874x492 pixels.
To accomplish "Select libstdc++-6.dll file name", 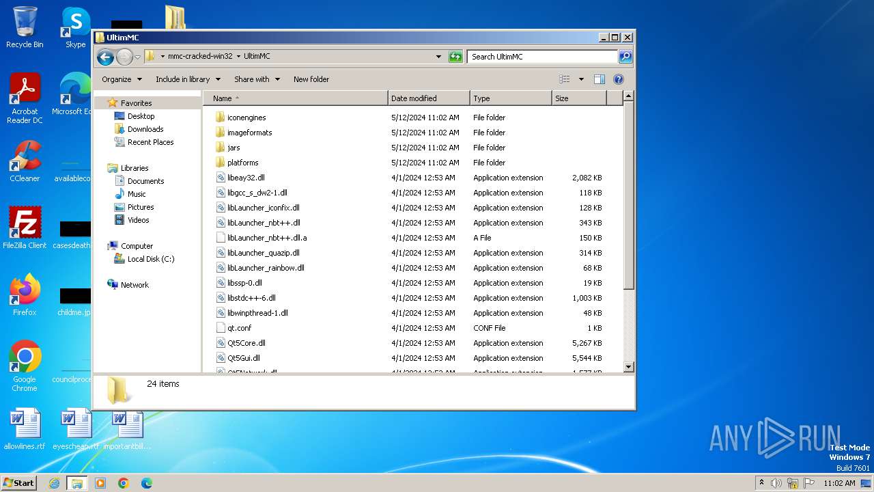I will point(251,298).
